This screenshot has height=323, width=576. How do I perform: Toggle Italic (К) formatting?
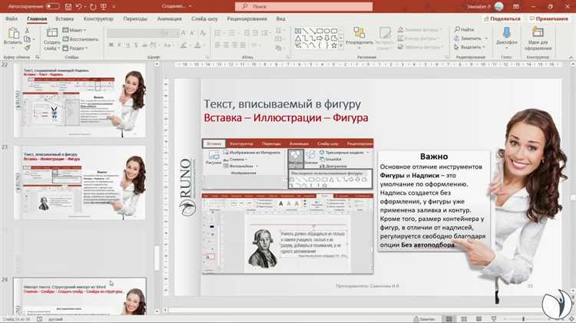coord(119,45)
